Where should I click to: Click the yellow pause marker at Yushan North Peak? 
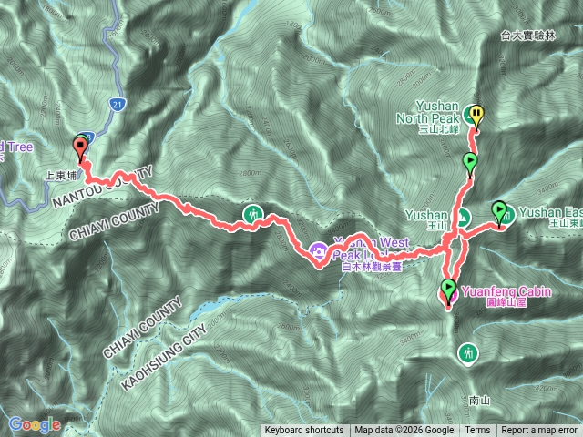point(476,117)
